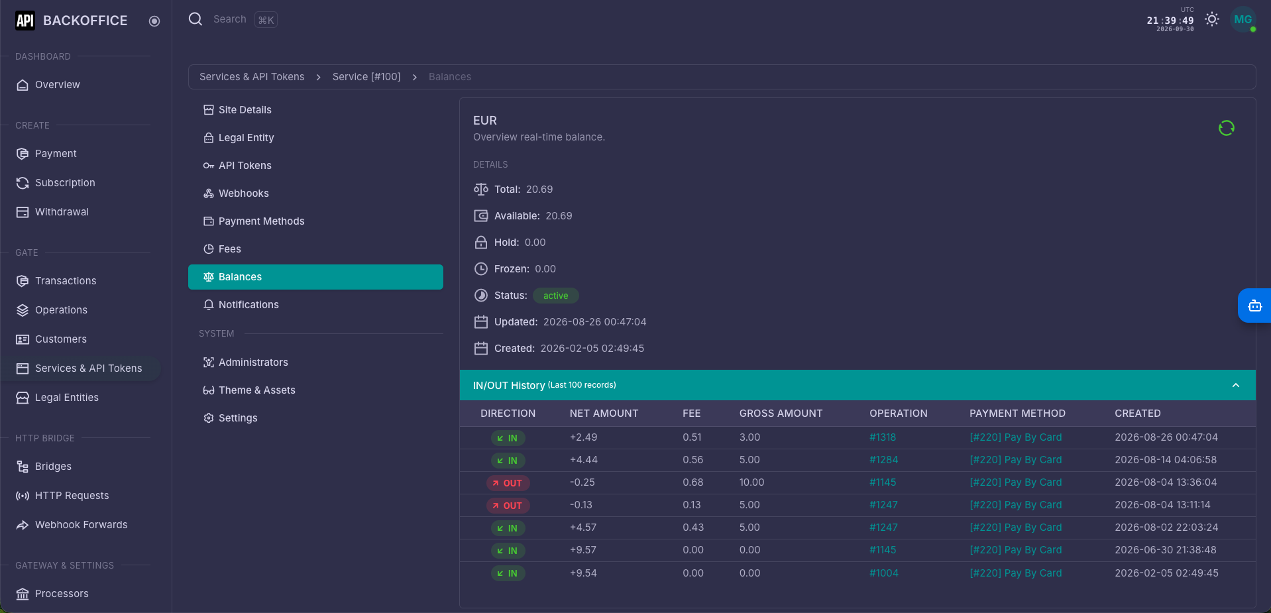
Task: Collapse the IN/OUT History section chevron
Action: 1235,385
